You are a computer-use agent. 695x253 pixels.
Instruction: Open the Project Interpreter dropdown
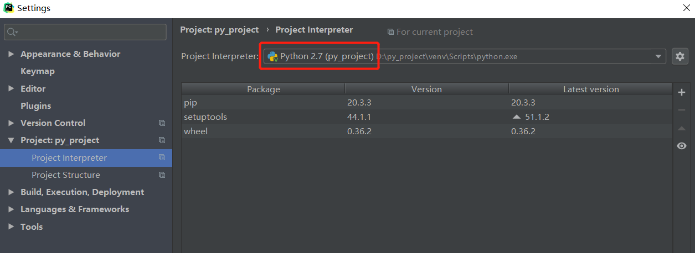[x=658, y=56]
